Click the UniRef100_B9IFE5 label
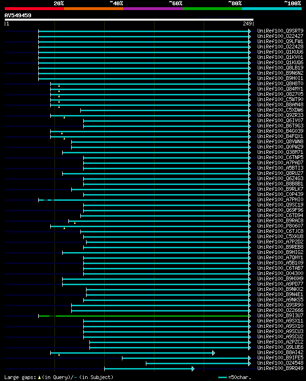The width and height of the screenshot is (306, 381). [280, 358]
